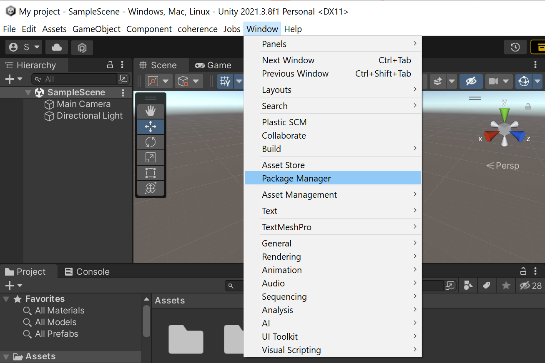Viewport: 545px width, 363px height.
Task: Toggle the Project panel lock
Action: 523,271
